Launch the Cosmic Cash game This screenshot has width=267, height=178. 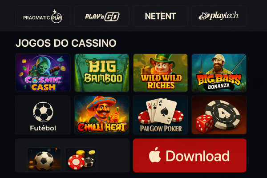point(43,73)
